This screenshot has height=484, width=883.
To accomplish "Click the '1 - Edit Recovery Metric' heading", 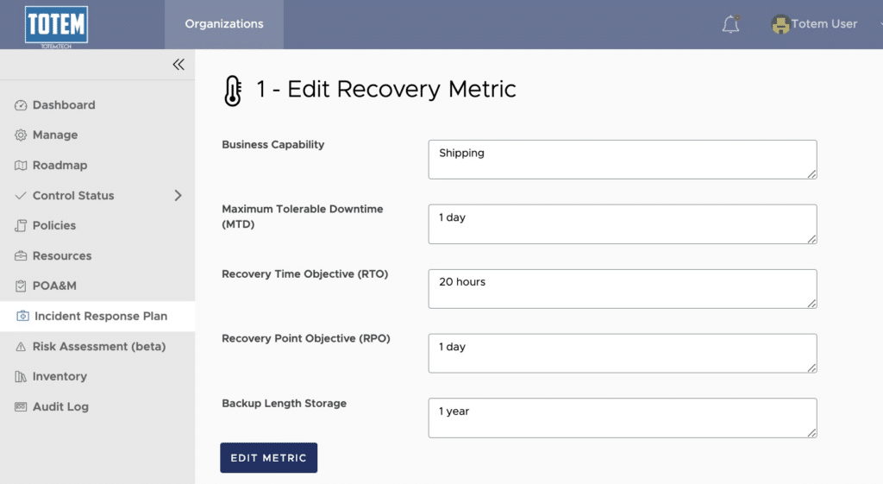I will click(x=385, y=89).
